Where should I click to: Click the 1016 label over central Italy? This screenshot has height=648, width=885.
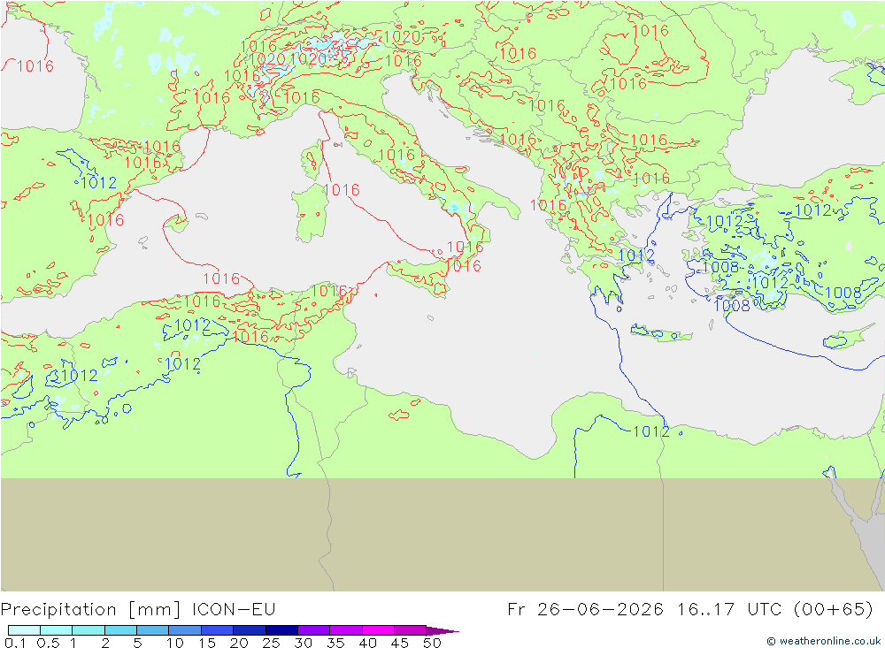pos(396,155)
